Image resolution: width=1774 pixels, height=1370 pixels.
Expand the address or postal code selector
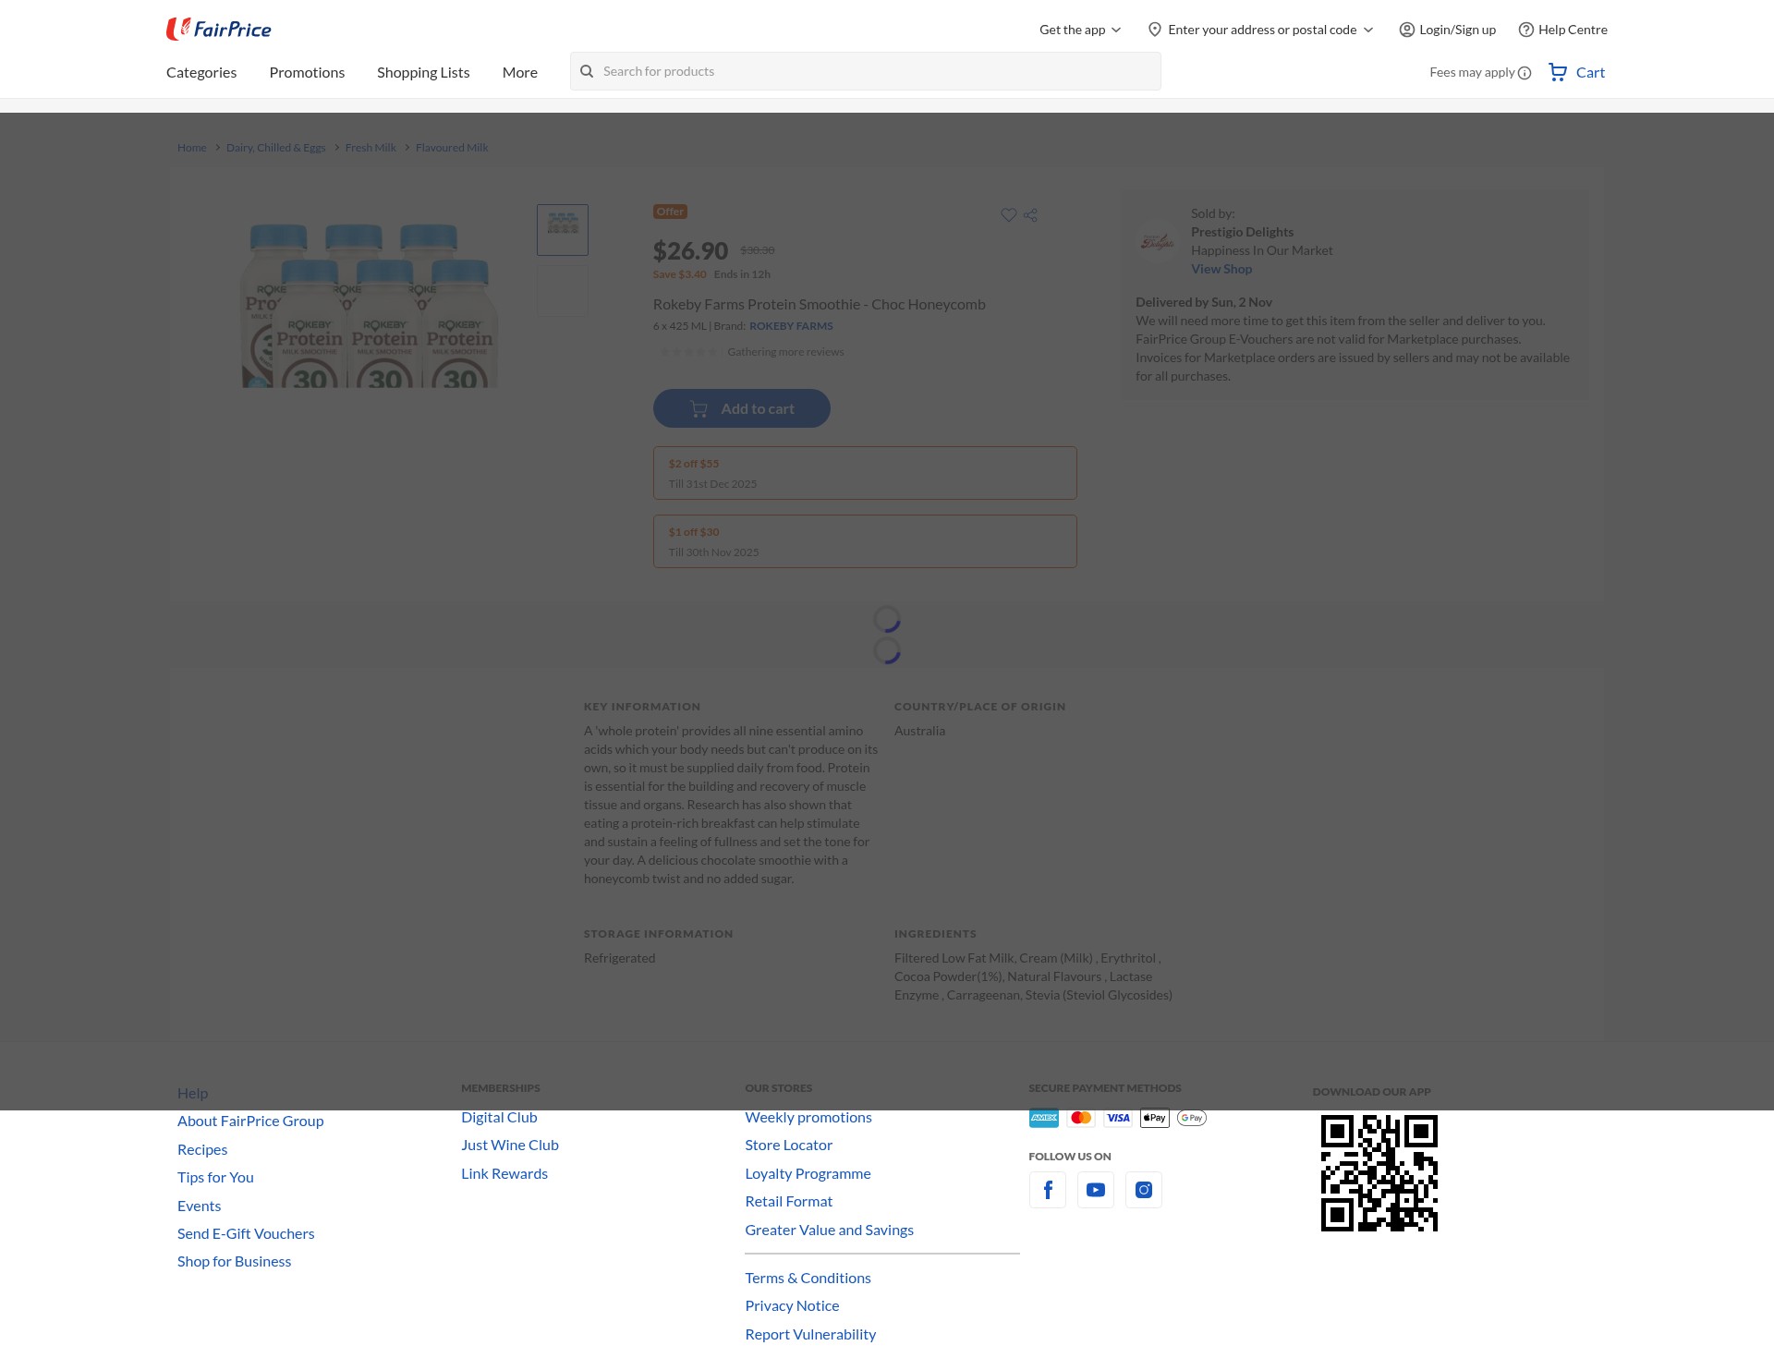pyautogui.click(x=1261, y=30)
